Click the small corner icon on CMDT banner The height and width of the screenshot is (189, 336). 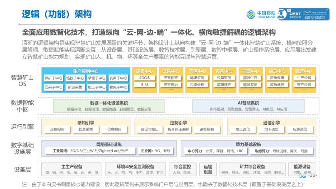pyautogui.click(x=327, y=10)
